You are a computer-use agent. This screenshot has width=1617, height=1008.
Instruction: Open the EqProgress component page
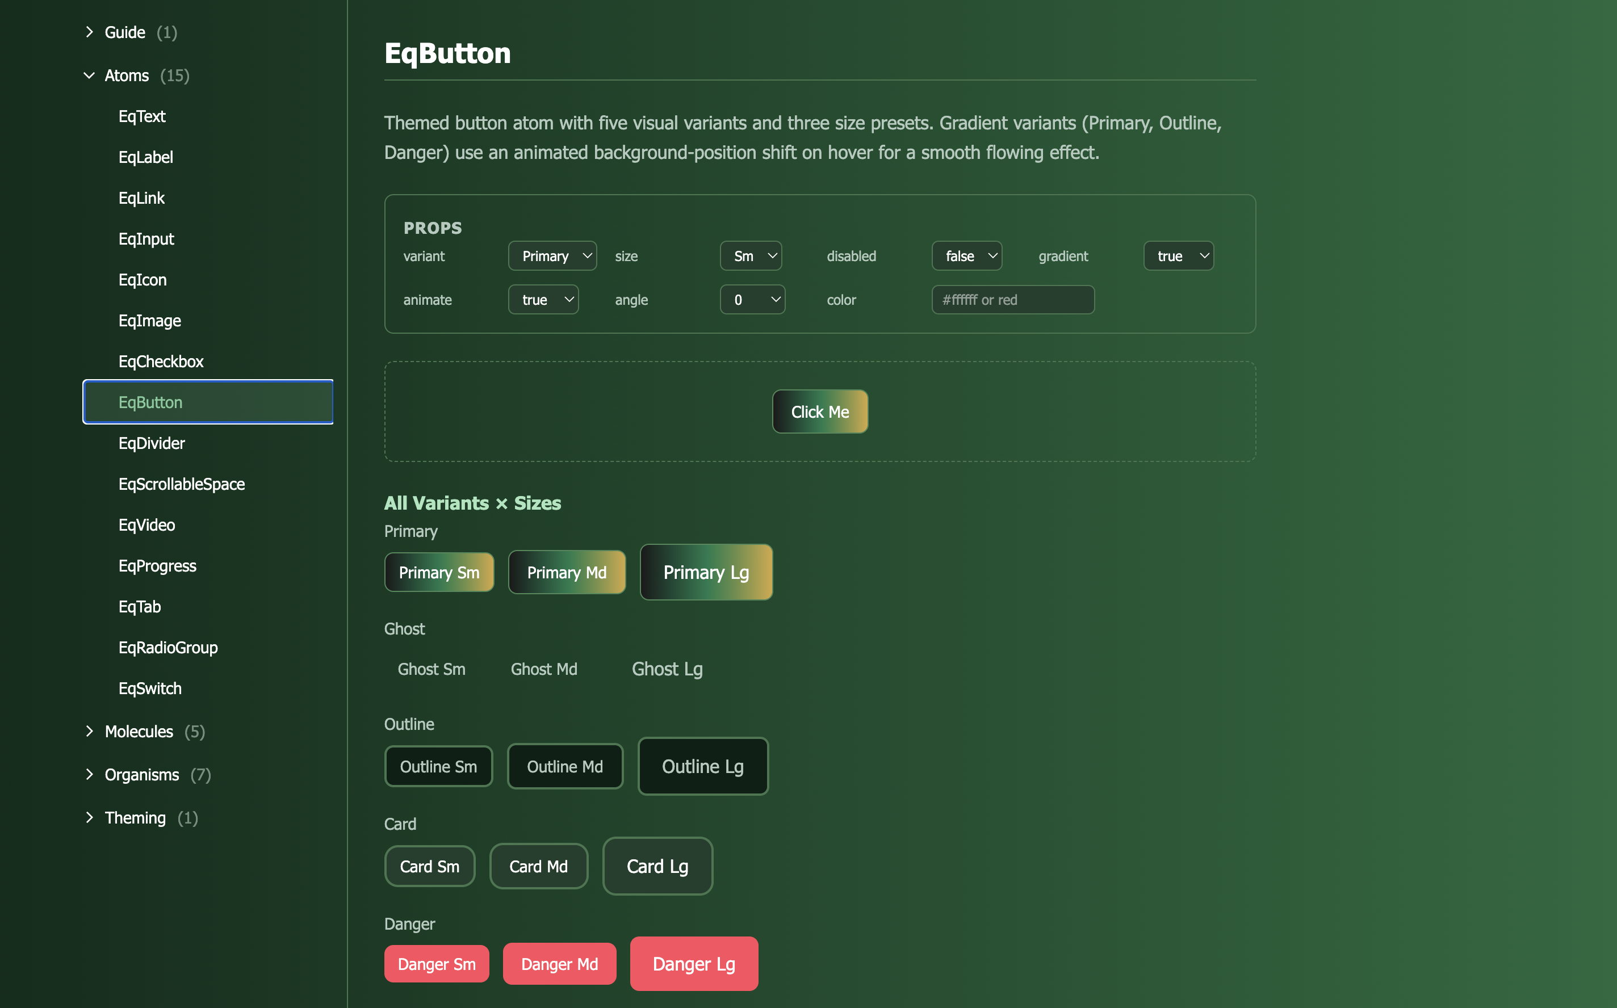tap(157, 565)
